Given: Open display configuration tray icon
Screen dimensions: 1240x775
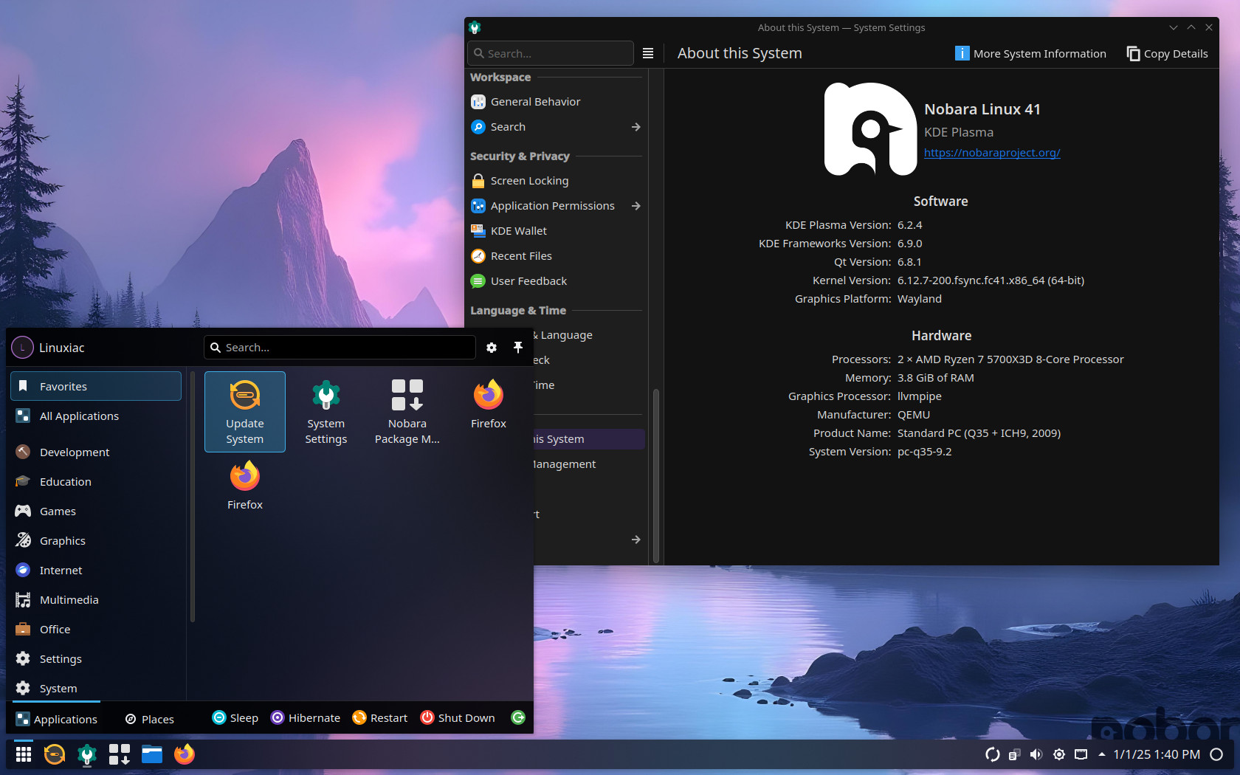Looking at the screenshot, I should pyautogui.click(x=1081, y=754).
